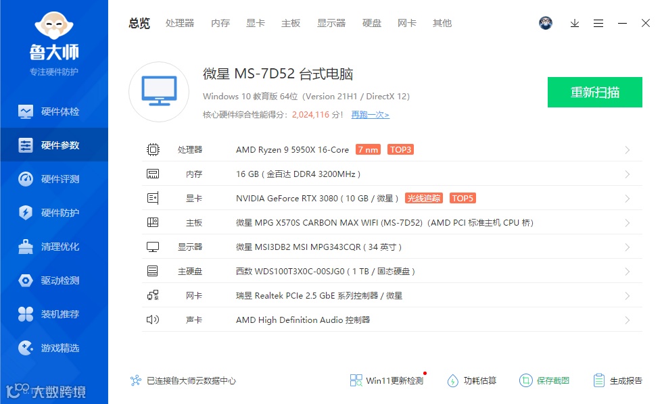The image size is (662, 404).
Task: Click the 7 nm badge
Action: click(368, 150)
